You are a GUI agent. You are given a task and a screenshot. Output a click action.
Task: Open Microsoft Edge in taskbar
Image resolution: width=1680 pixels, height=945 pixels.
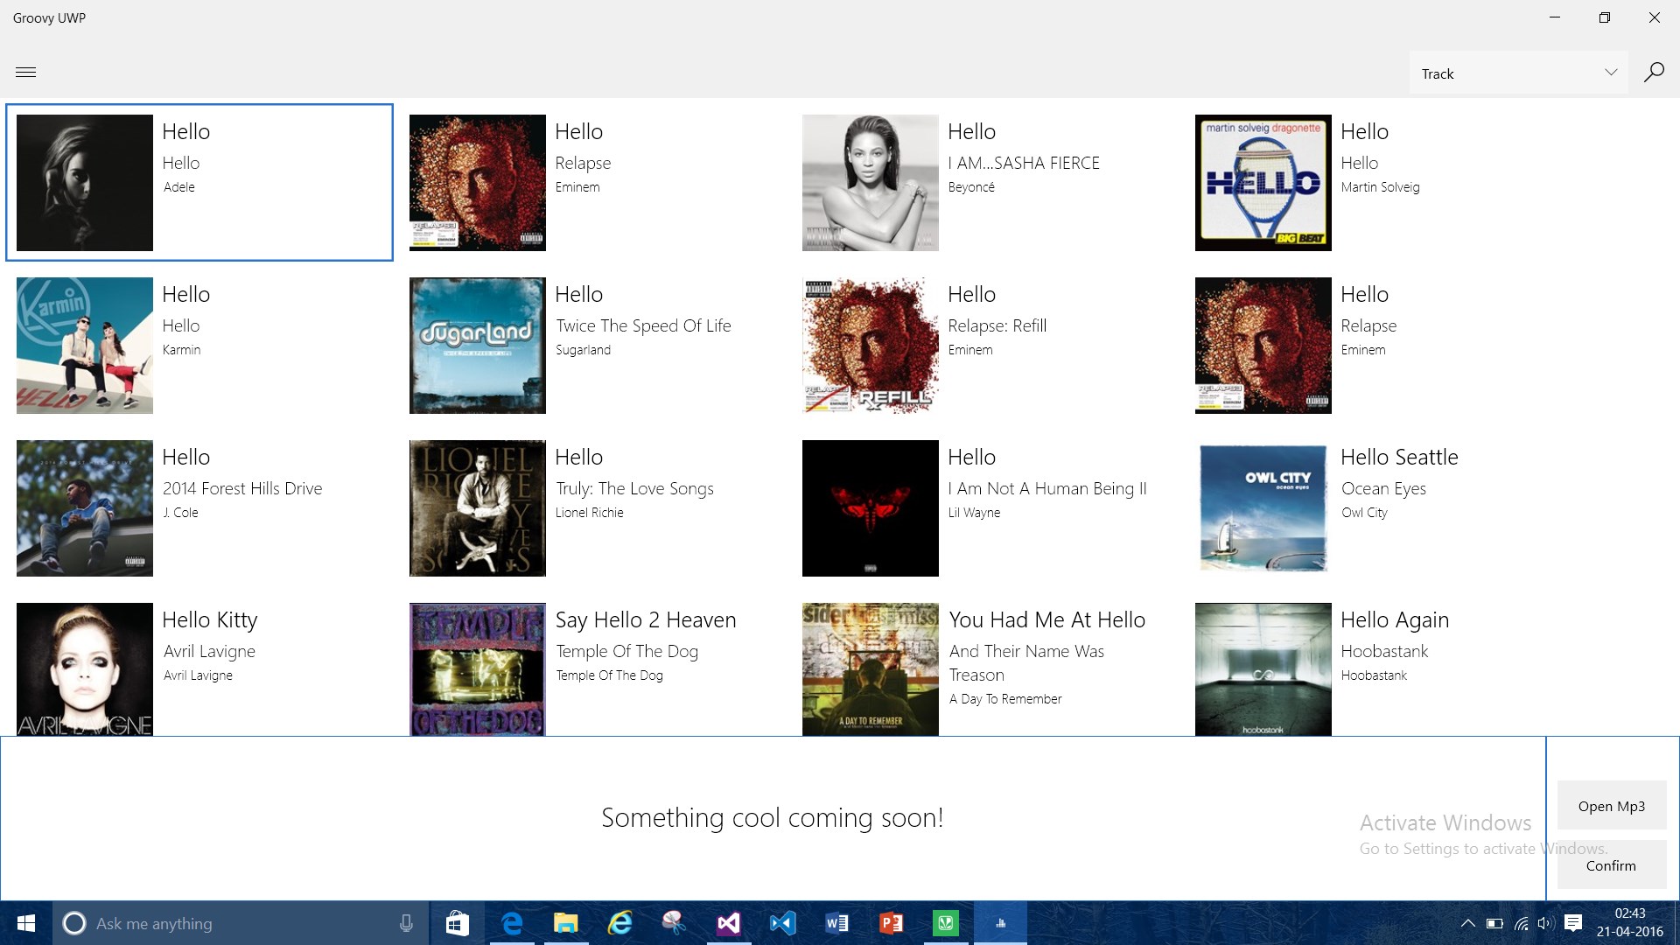[x=512, y=923]
